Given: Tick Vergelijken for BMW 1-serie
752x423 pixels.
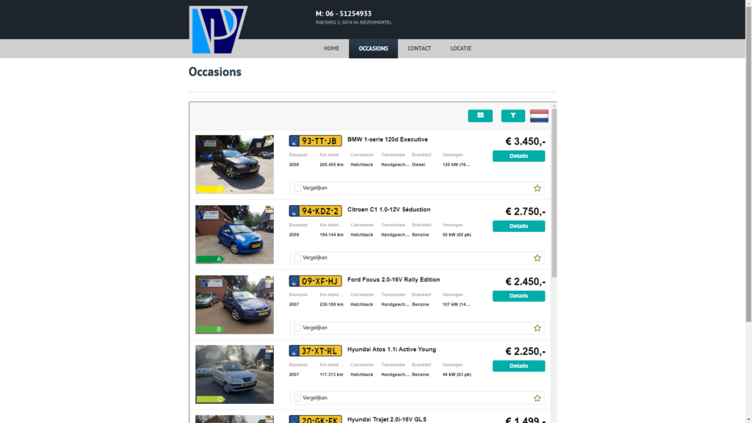Looking at the screenshot, I should click(x=297, y=188).
